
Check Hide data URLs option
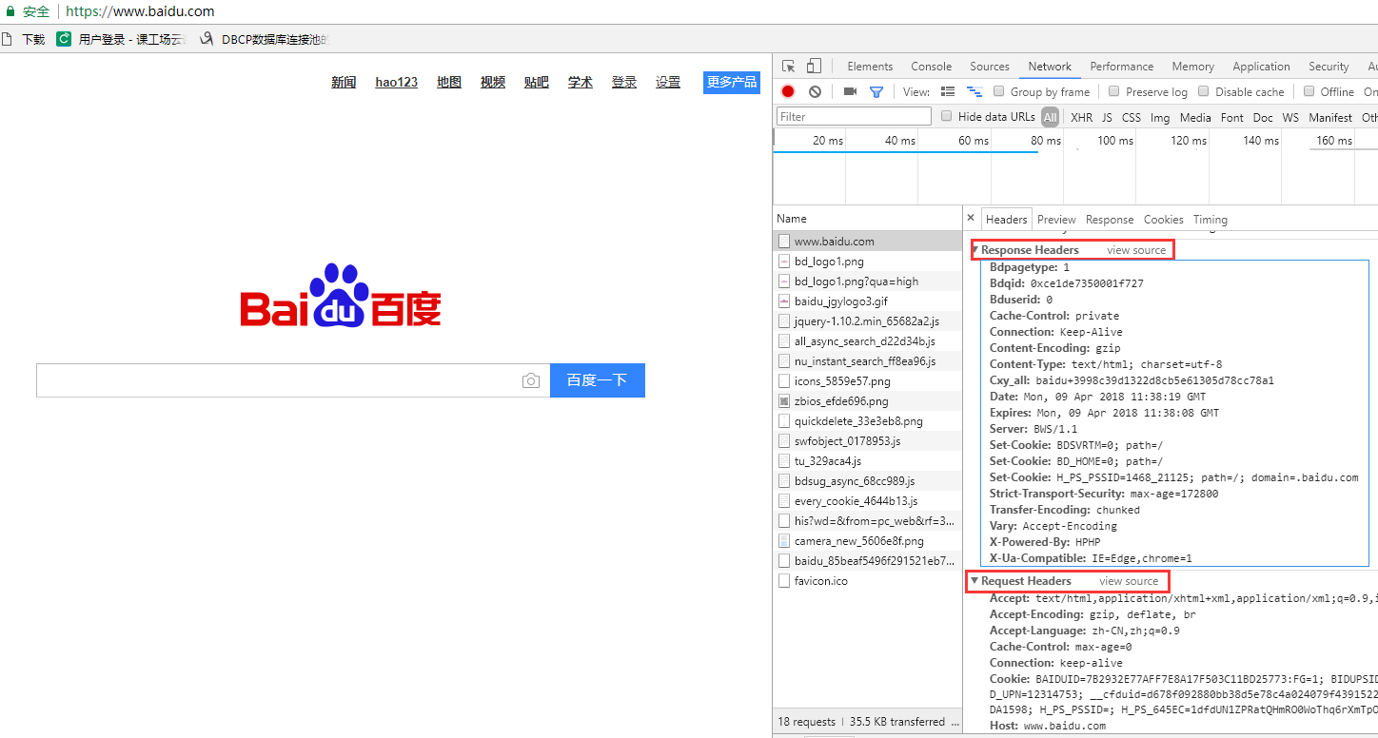pyautogui.click(x=946, y=116)
